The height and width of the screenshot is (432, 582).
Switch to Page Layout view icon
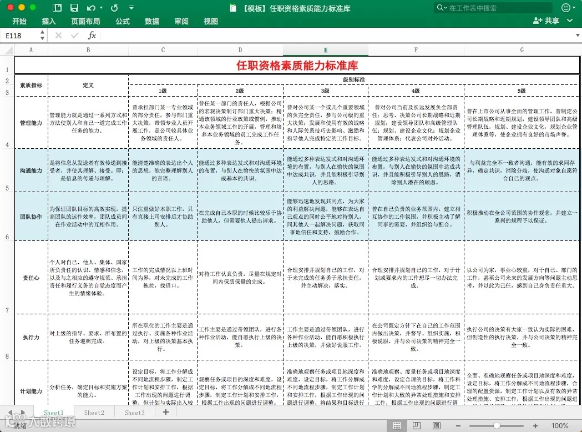(417, 426)
